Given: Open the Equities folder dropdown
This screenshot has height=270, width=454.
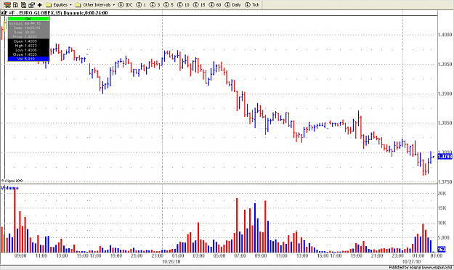Looking at the screenshot, I should [x=59, y=5].
